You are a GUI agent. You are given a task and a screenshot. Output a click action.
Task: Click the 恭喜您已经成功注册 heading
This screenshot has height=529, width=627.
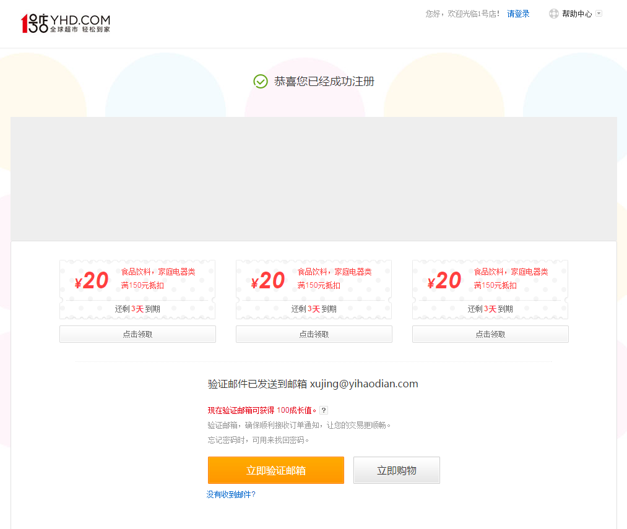[x=324, y=82]
